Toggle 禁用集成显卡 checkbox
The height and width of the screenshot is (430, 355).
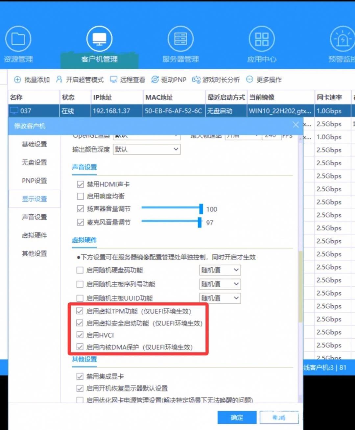[80, 376]
